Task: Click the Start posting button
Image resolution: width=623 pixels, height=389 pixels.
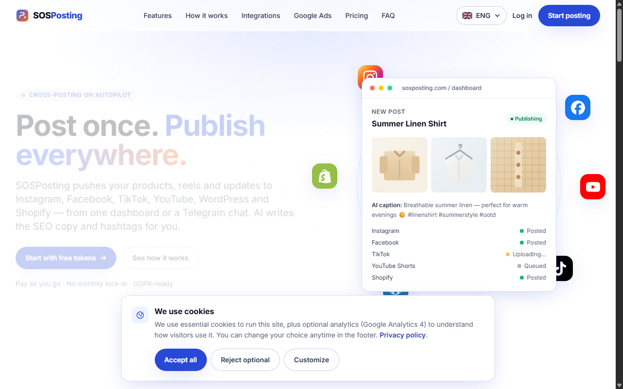Action: coord(569,16)
